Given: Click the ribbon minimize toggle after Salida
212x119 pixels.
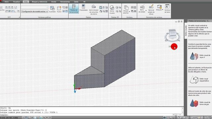Looking at the screenshot, I should pos(84,2).
